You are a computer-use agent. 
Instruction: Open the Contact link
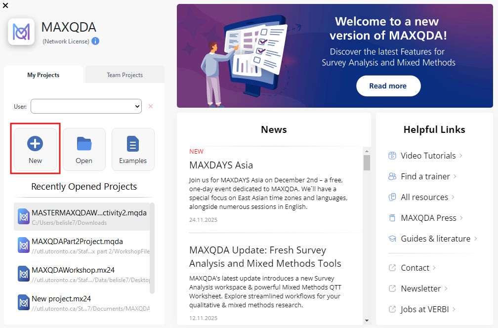click(415, 268)
